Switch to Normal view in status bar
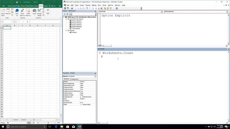Image resolution: width=230 pixels, height=129 pixels. point(29,123)
